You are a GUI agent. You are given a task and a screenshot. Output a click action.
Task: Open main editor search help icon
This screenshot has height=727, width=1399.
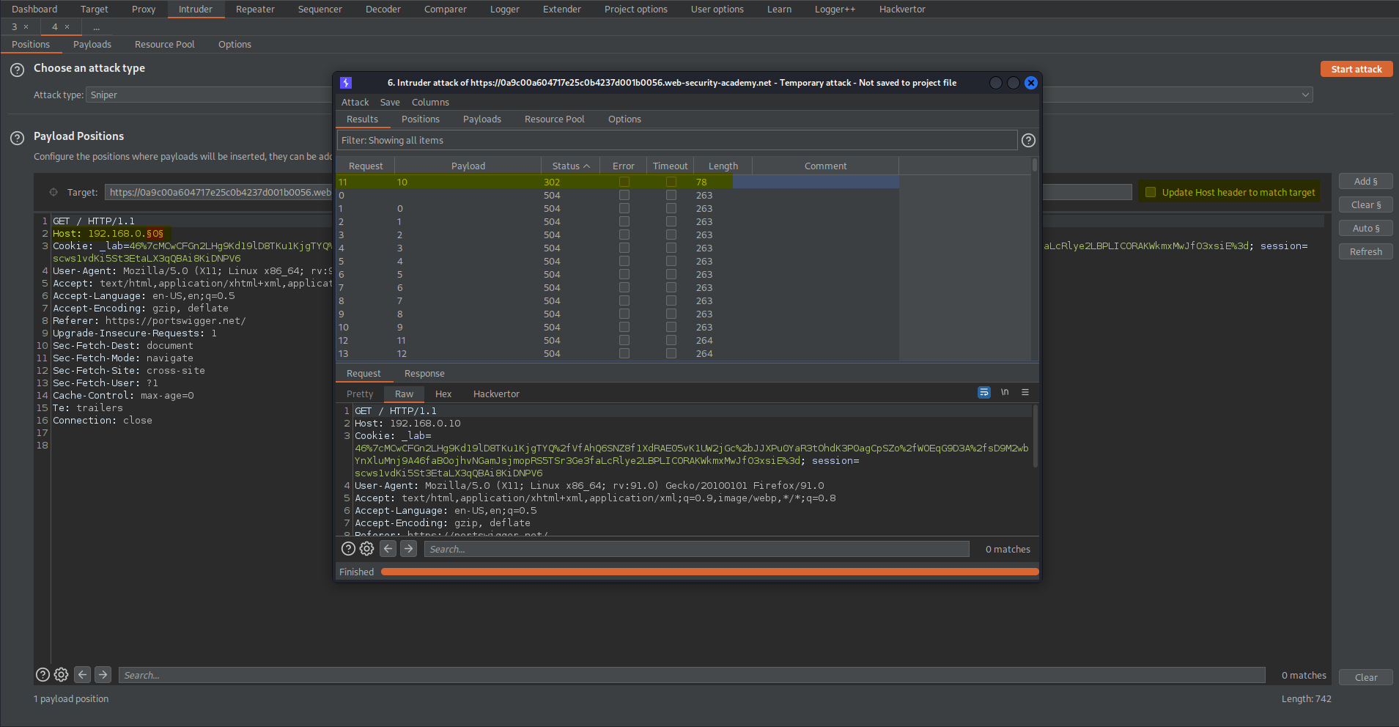click(43, 675)
